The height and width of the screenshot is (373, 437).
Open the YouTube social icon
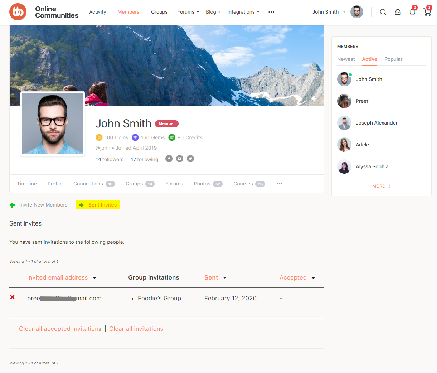[x=180, y=159]
